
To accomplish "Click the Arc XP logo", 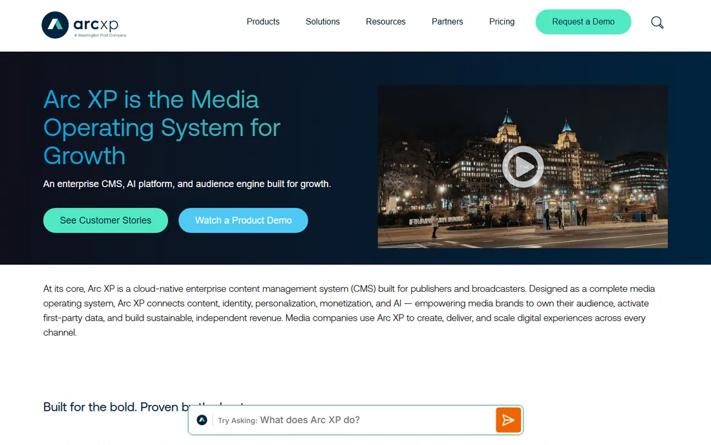I will coord(84,25).
